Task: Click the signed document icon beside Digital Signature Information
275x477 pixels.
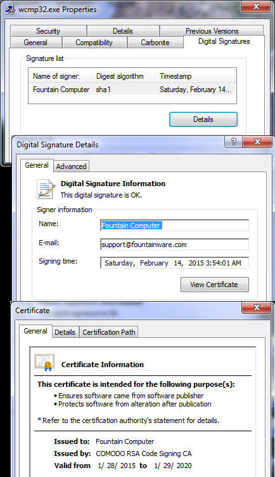Action: pyautogui.click(x=46, y=189)
